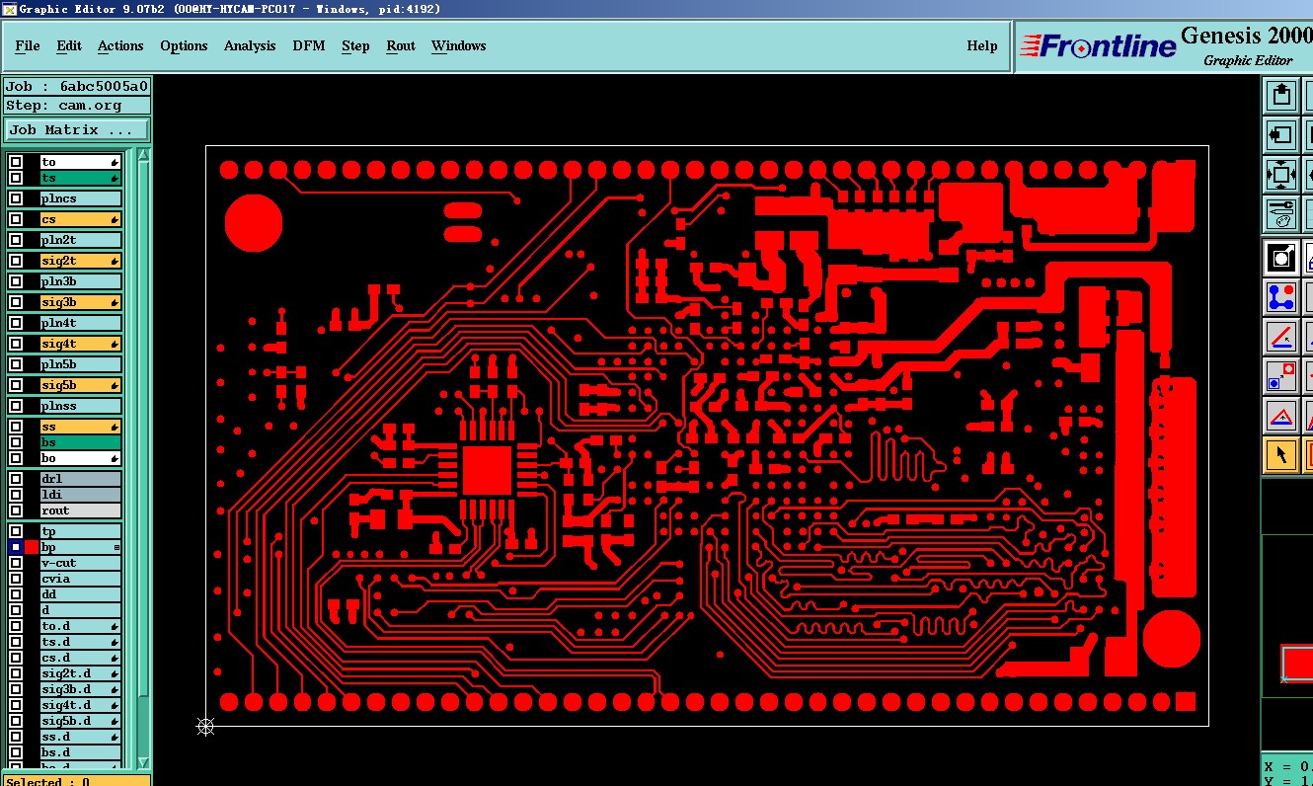Open the tools and palette settings icon
The height and width of the screenshot is (786, 1313).
[x=1281, y=213]
